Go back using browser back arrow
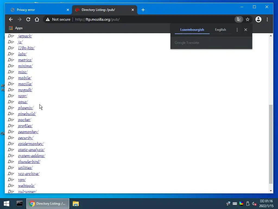This screenshot has width=278, height=209. [11, 19]
